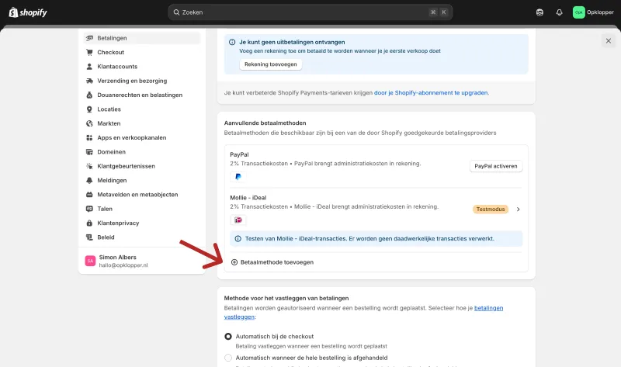Follow the Shopify-abonnement upgraden link
Image resolution: width=621 pixels, height=367 pixels.
tap(431, 92)
